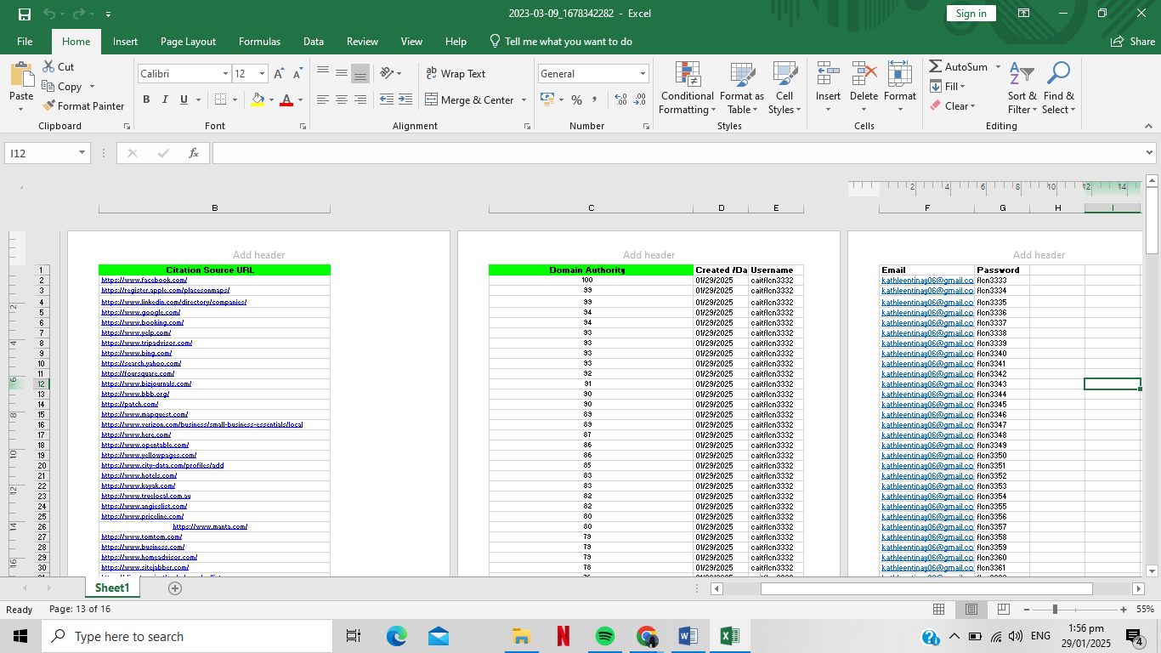This screenshot has width=1161, height=653.
Task: Expand the Fill Color dropdown arrow
Action: pyautogui.click(x=272, y=99)
